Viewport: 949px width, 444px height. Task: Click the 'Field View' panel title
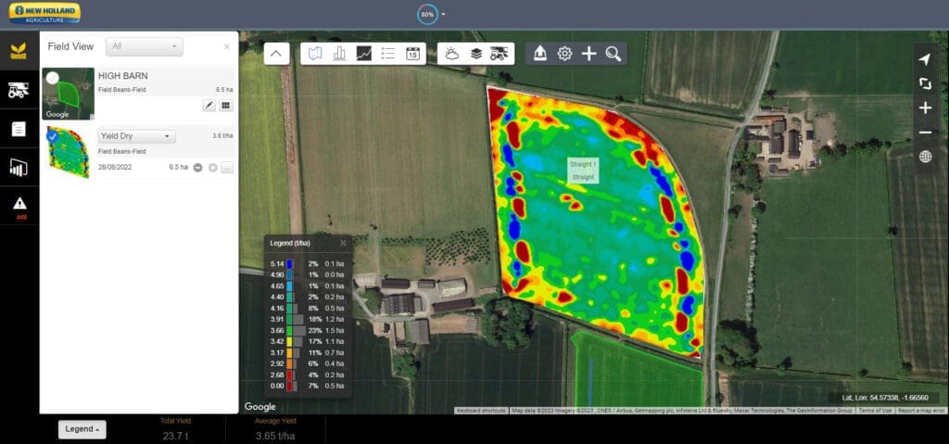point(70,46)
